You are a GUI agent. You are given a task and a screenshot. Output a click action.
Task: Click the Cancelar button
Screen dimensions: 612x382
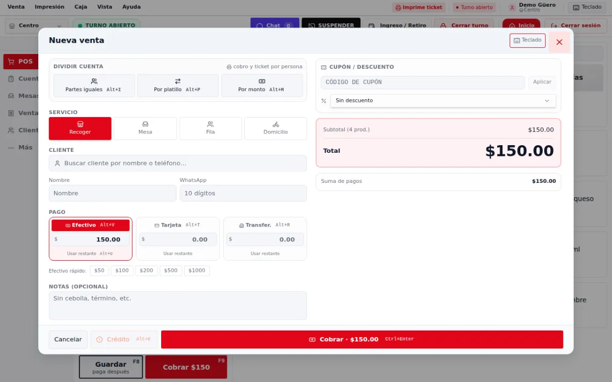[68, 340]
